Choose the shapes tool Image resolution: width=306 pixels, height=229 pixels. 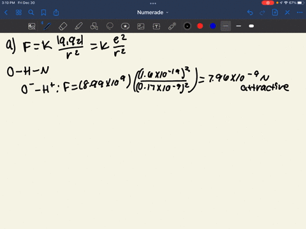click(94, 26)
